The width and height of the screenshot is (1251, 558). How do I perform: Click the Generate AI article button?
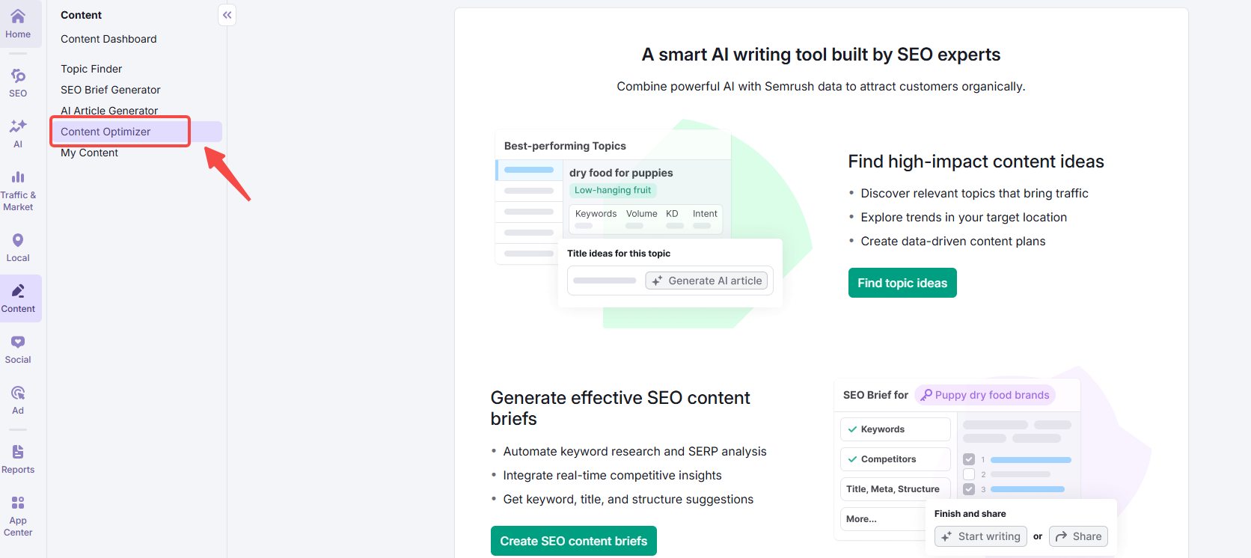coord(707,280)
